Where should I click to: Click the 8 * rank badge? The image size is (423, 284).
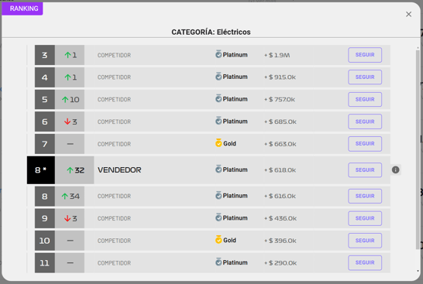(41, 170)
